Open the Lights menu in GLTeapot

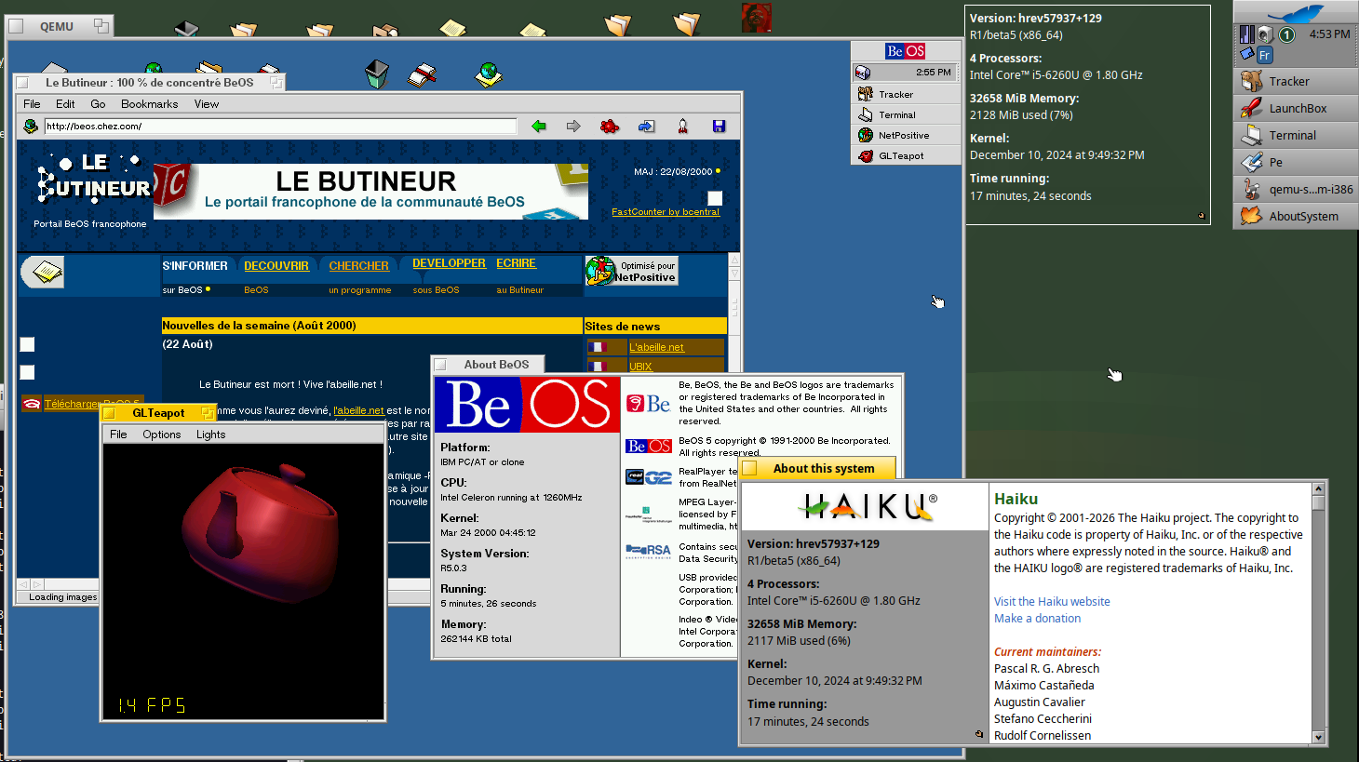(x=211, y=434)
